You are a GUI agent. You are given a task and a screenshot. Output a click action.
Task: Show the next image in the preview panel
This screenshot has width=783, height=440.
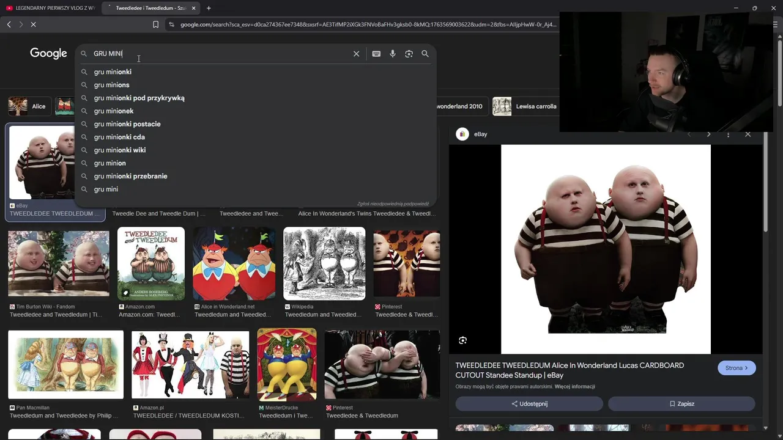[708, 134]
